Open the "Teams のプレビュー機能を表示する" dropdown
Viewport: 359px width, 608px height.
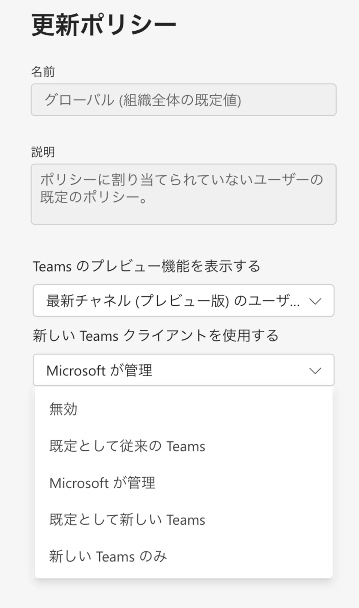(x=183, y=301)
